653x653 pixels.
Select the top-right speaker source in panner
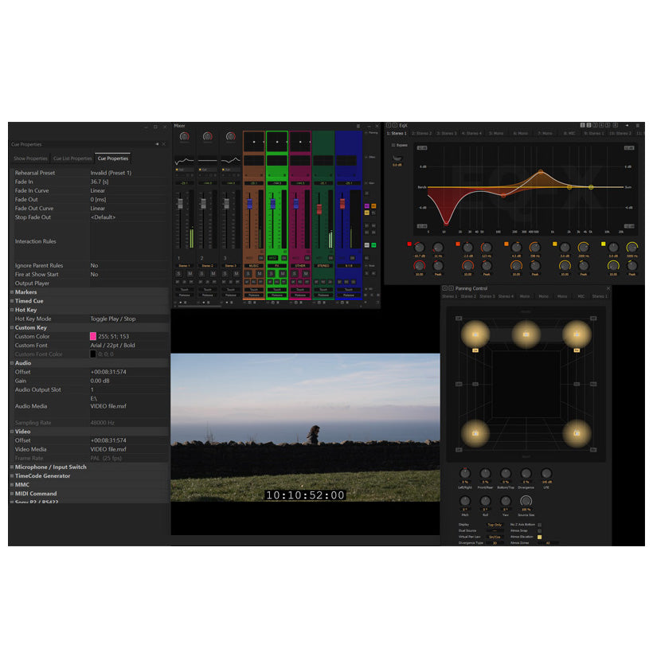tap(577, 334)
